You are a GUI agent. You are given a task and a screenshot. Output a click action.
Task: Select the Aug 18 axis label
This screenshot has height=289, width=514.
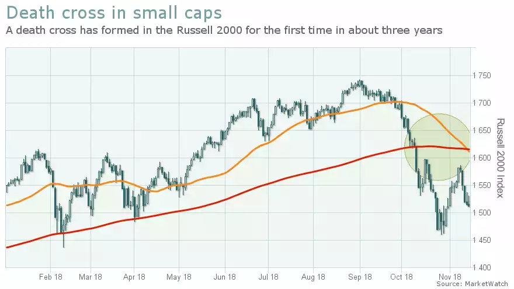click(313, 277)
